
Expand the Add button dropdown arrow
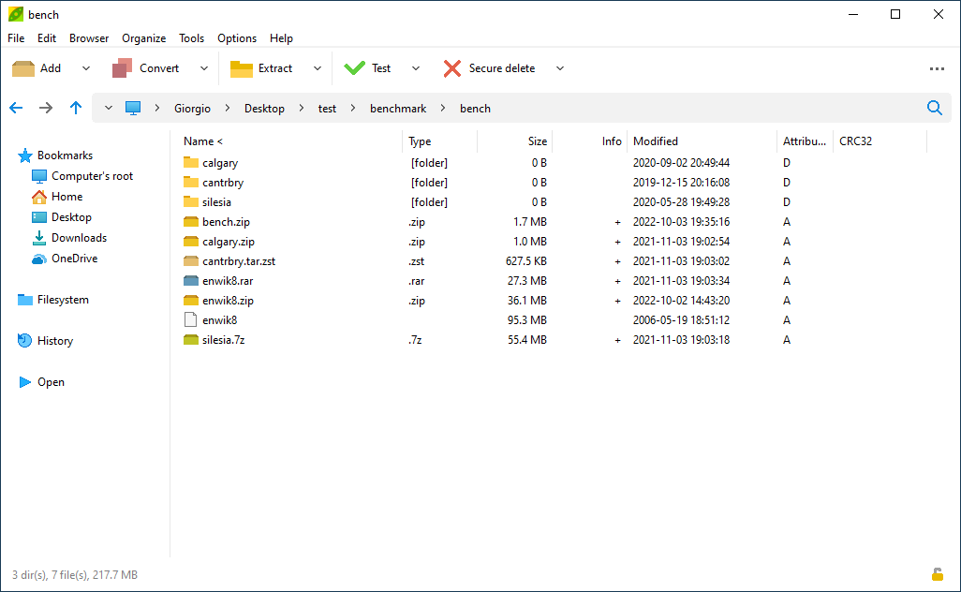click(85, 67)
